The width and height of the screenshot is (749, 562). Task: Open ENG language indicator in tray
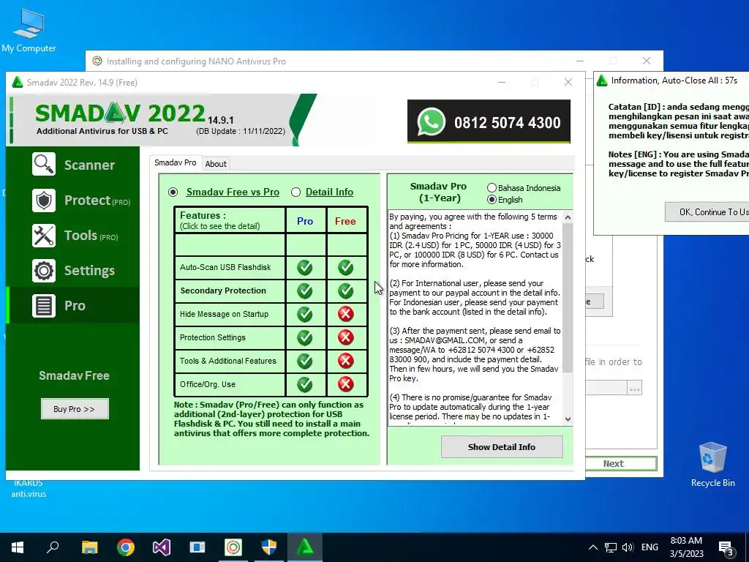650,547
